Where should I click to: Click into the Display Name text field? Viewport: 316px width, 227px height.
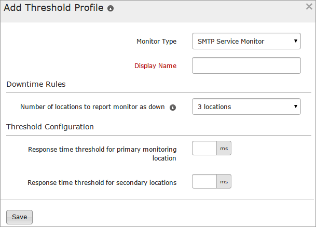pos(246,66)
